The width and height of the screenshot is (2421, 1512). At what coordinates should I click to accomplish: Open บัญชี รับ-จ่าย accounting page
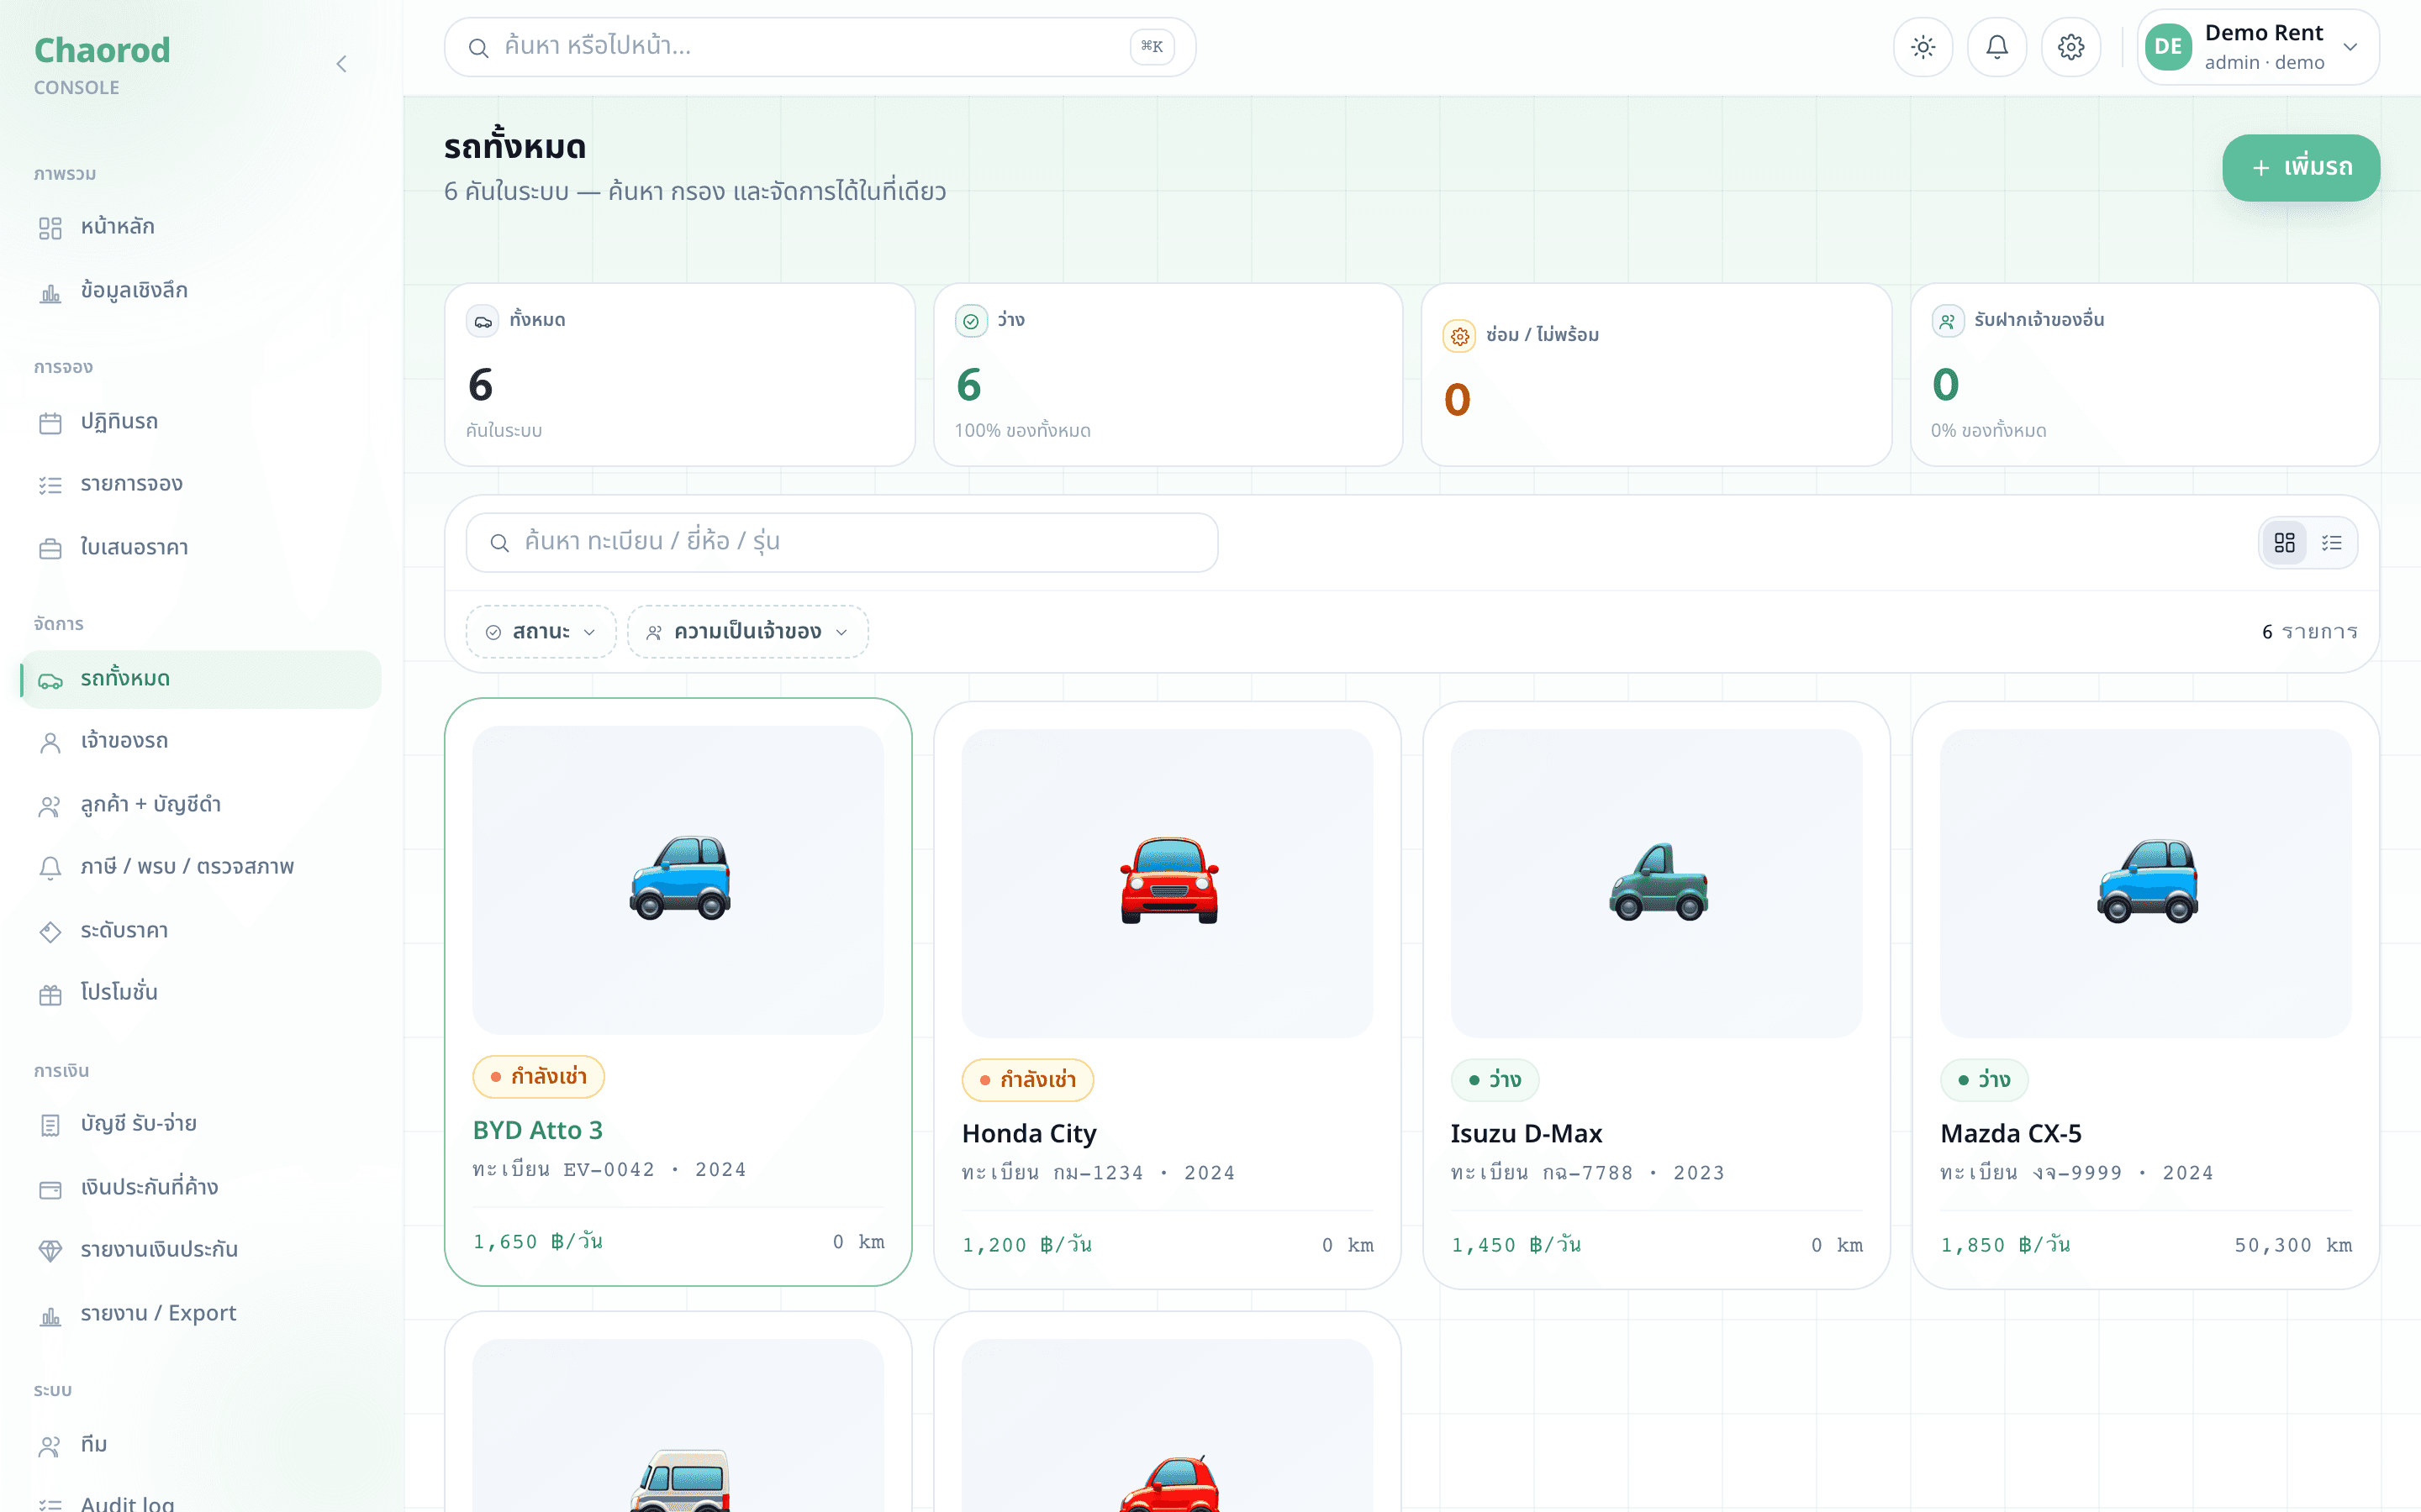pyautogui.click(x=200, y=1124)
